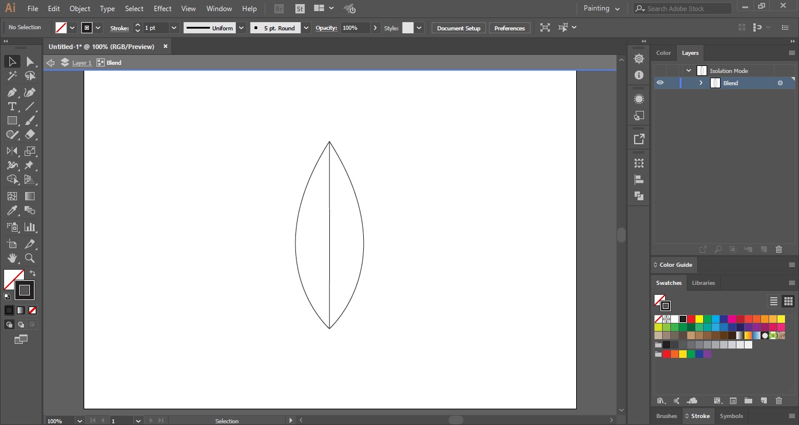
Task: Expand the Opacity value flyout
Action: [376, 28]
